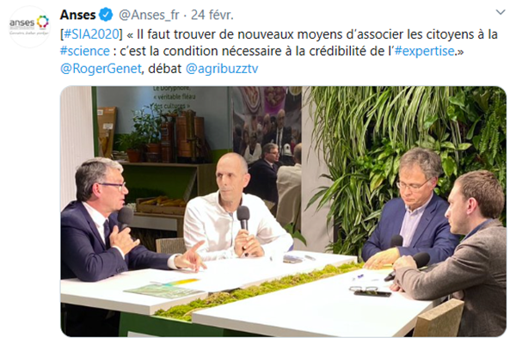This screenshot has width=516, height=344.
Task: Visit the @RogerGenet mention
Action: [x=101, y=69]
